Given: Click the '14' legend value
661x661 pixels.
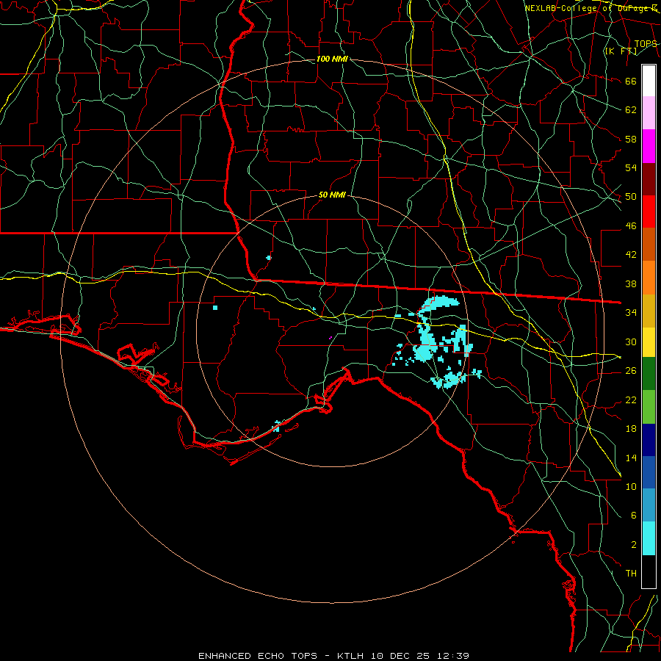Looking at the screenshot, I should pyautogui.click(x=631, y=458).
